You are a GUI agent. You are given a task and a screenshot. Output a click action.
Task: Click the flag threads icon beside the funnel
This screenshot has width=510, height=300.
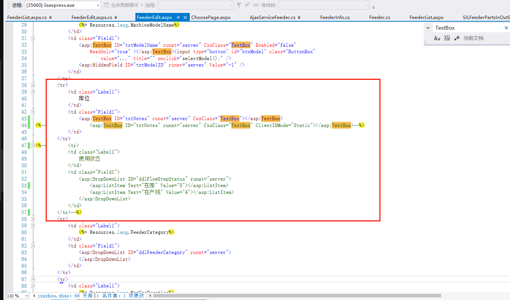click(x=248, y=5)
